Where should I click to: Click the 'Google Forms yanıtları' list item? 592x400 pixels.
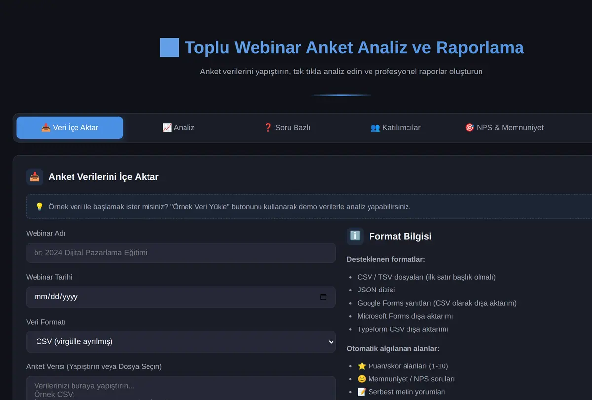point(437,303)
